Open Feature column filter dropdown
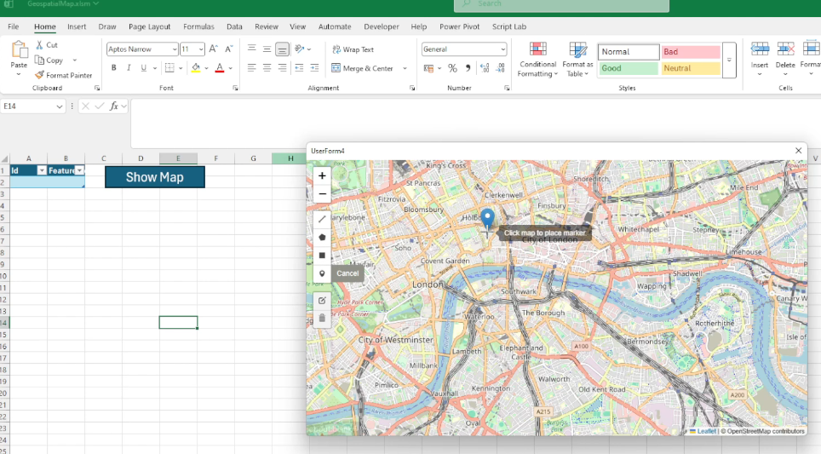Viewport: 821px width, 454px height. click(79, 170)
